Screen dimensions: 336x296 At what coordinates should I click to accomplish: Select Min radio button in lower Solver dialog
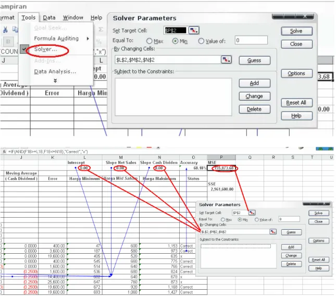pyautogui.click(x=240, y=220)
